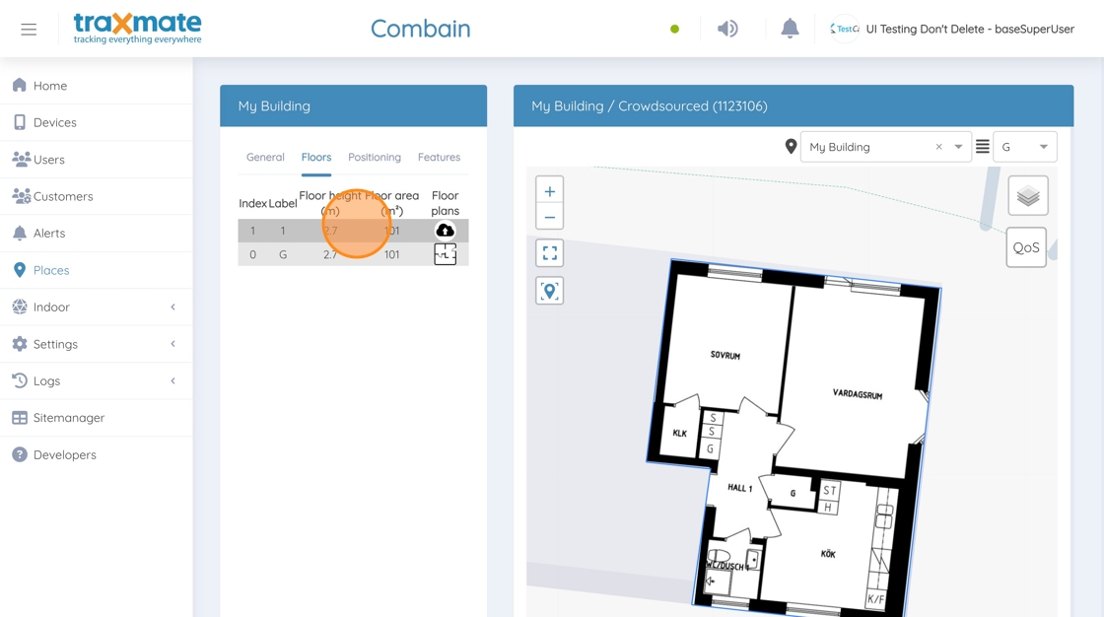Toggle the QoS overlay button

coord(1026,247)
